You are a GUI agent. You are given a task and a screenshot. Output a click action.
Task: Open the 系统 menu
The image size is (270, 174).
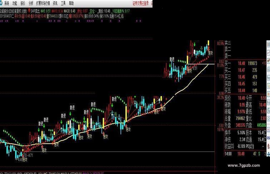point(6,3)
